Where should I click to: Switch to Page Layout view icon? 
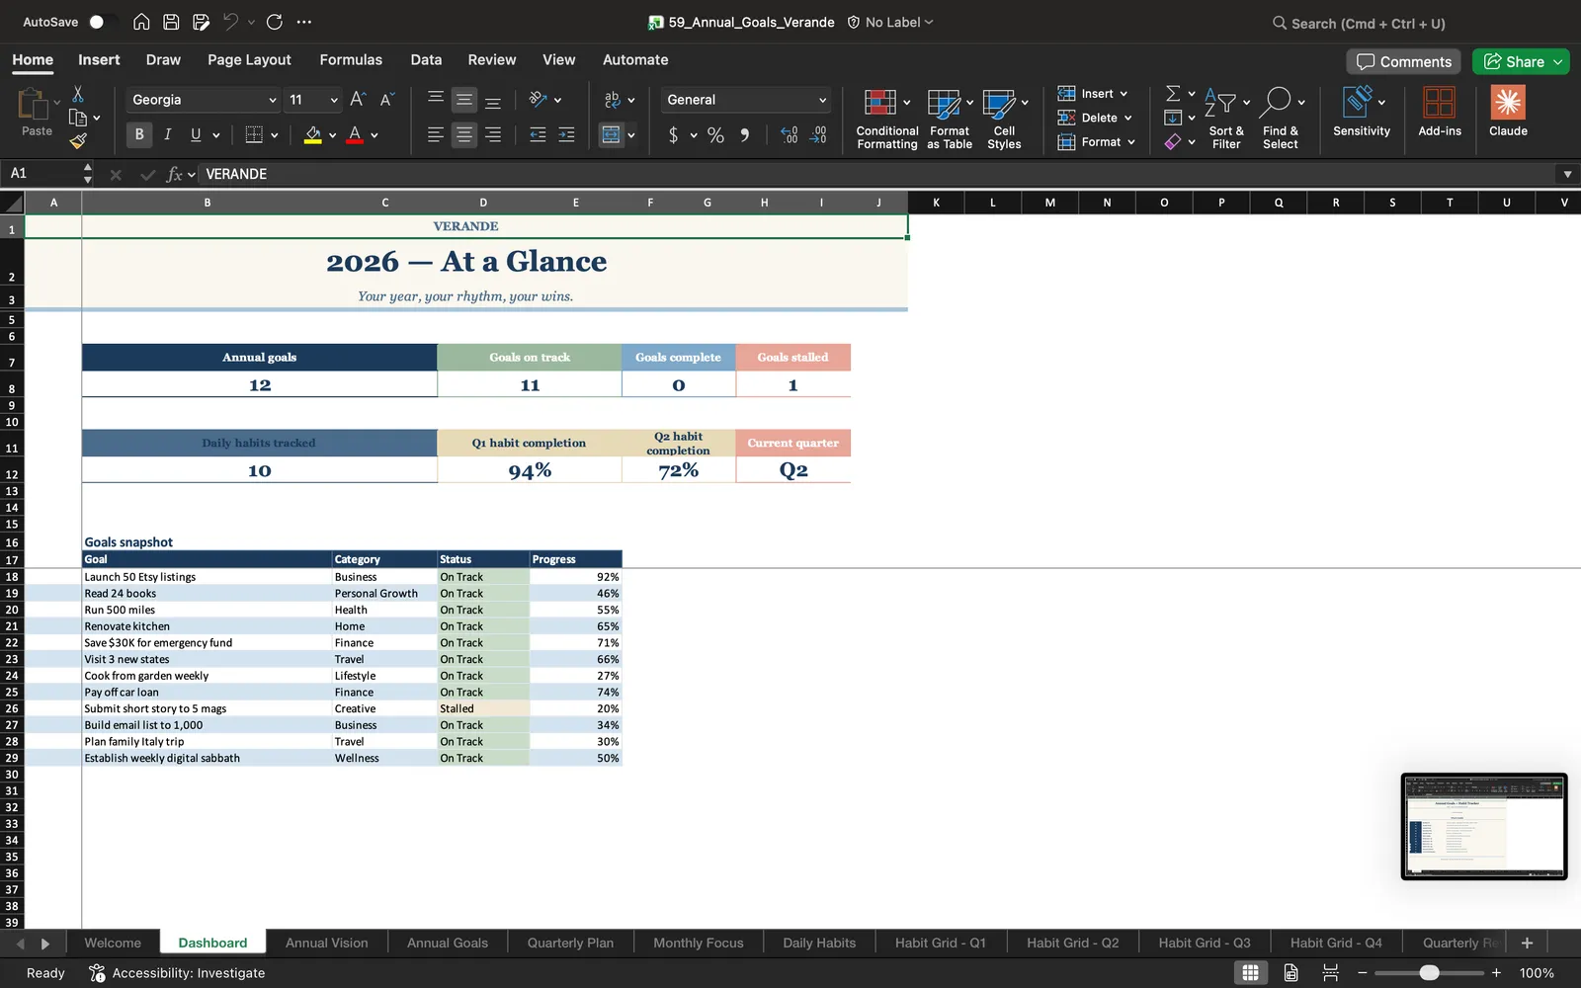[1290, 973]
